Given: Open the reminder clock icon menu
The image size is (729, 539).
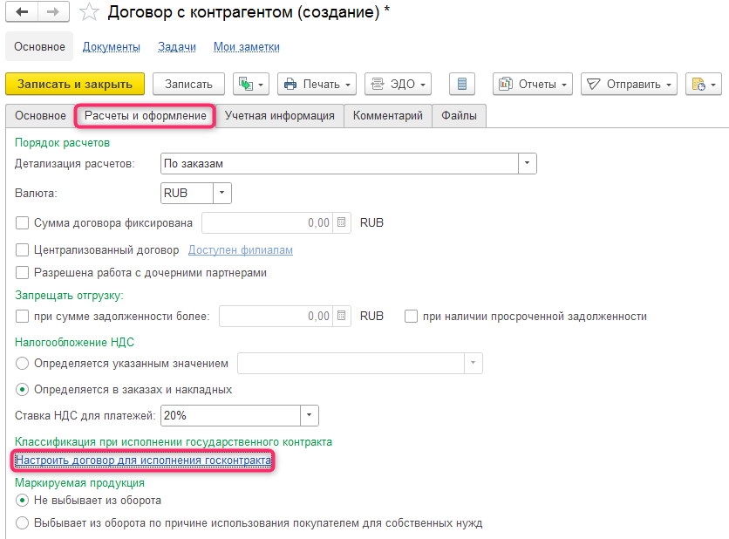Looking at the screenshot, I should click(x=703, y=84).
